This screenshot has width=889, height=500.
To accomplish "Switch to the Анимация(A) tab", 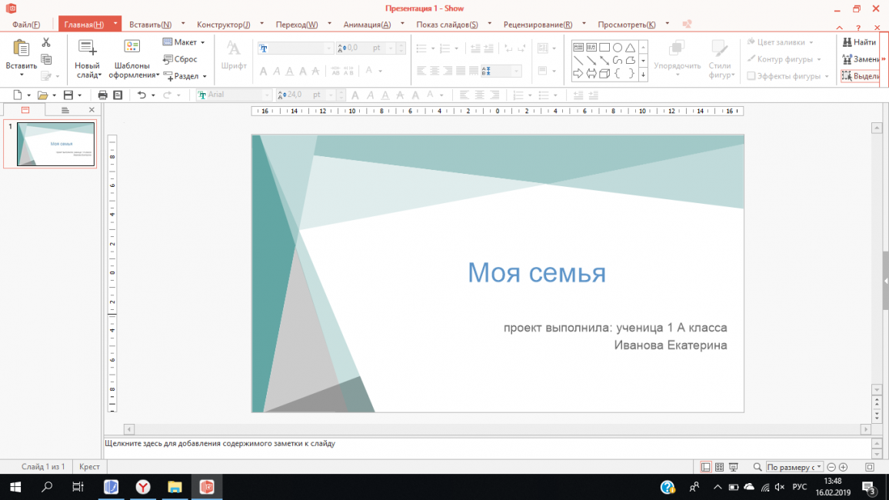I will point(367,25).
